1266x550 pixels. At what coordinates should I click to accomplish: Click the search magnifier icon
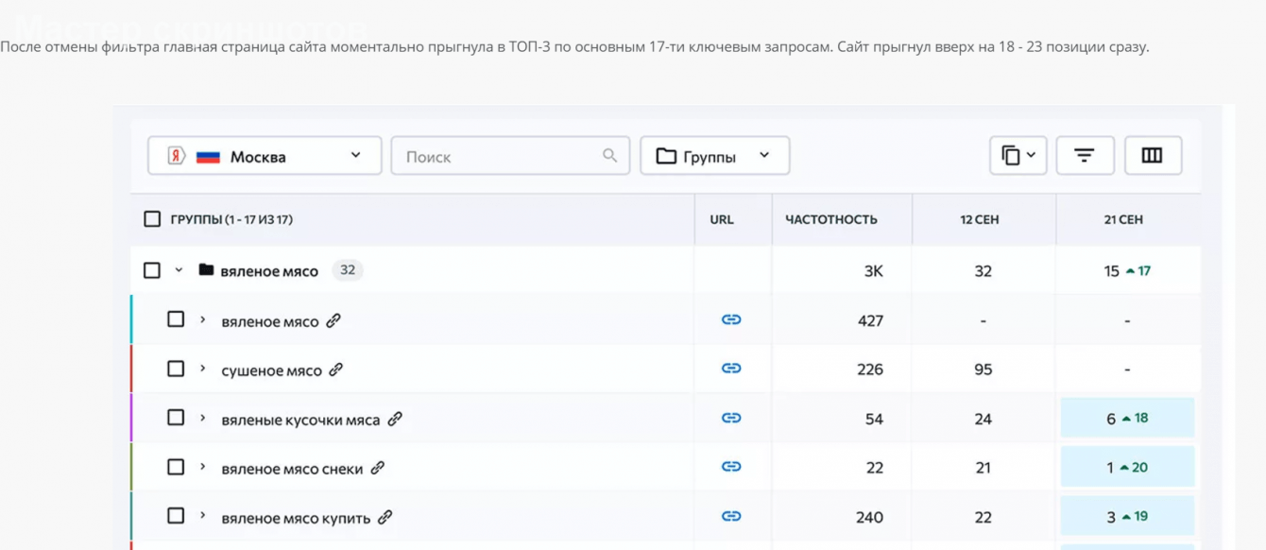(x=610, y=156)
